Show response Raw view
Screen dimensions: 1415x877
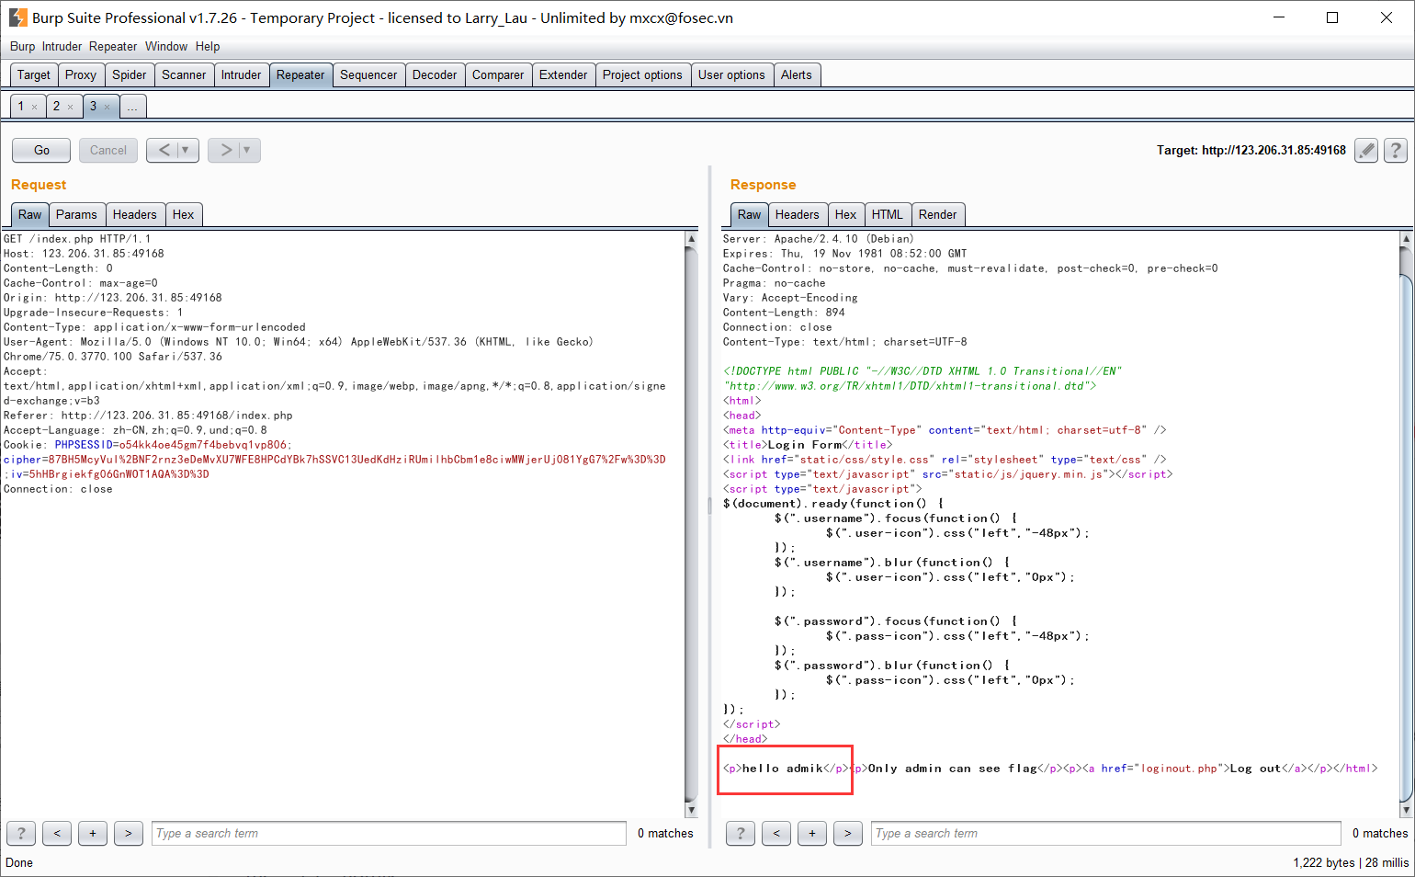[x=749, y=214]
